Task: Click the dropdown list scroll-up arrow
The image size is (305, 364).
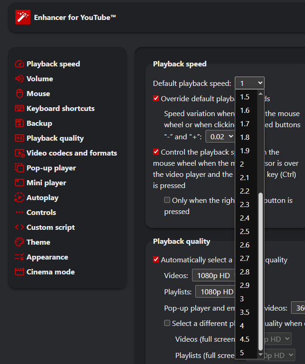Action: (260, 94)
